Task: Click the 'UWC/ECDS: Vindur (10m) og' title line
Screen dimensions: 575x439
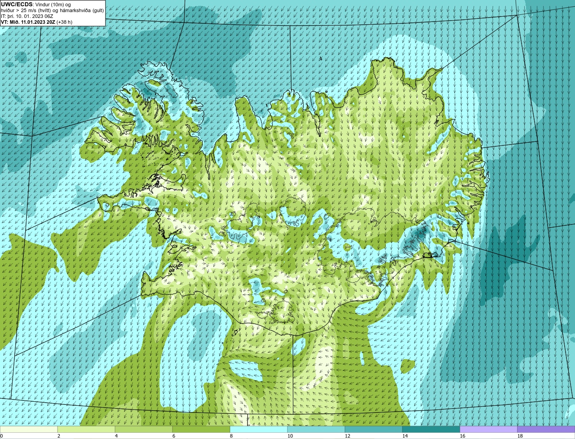Action: (36, 4)
